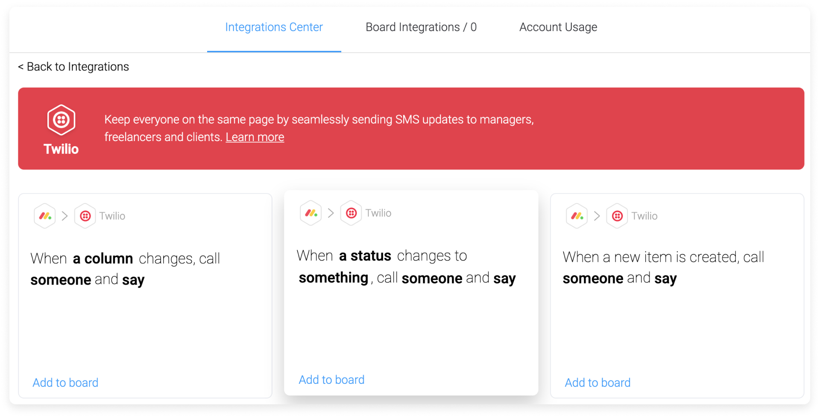Open the 'something' selector in the middle recipe
This screenshot has height=418, width=820.
tap(333, 277)
